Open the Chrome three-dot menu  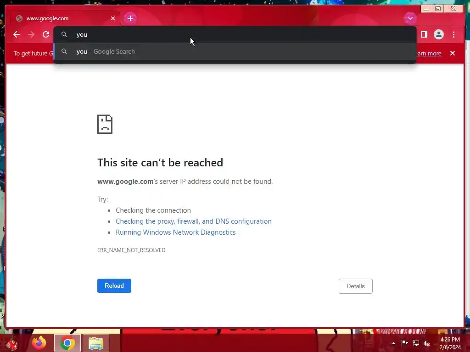tap(453, 34)
